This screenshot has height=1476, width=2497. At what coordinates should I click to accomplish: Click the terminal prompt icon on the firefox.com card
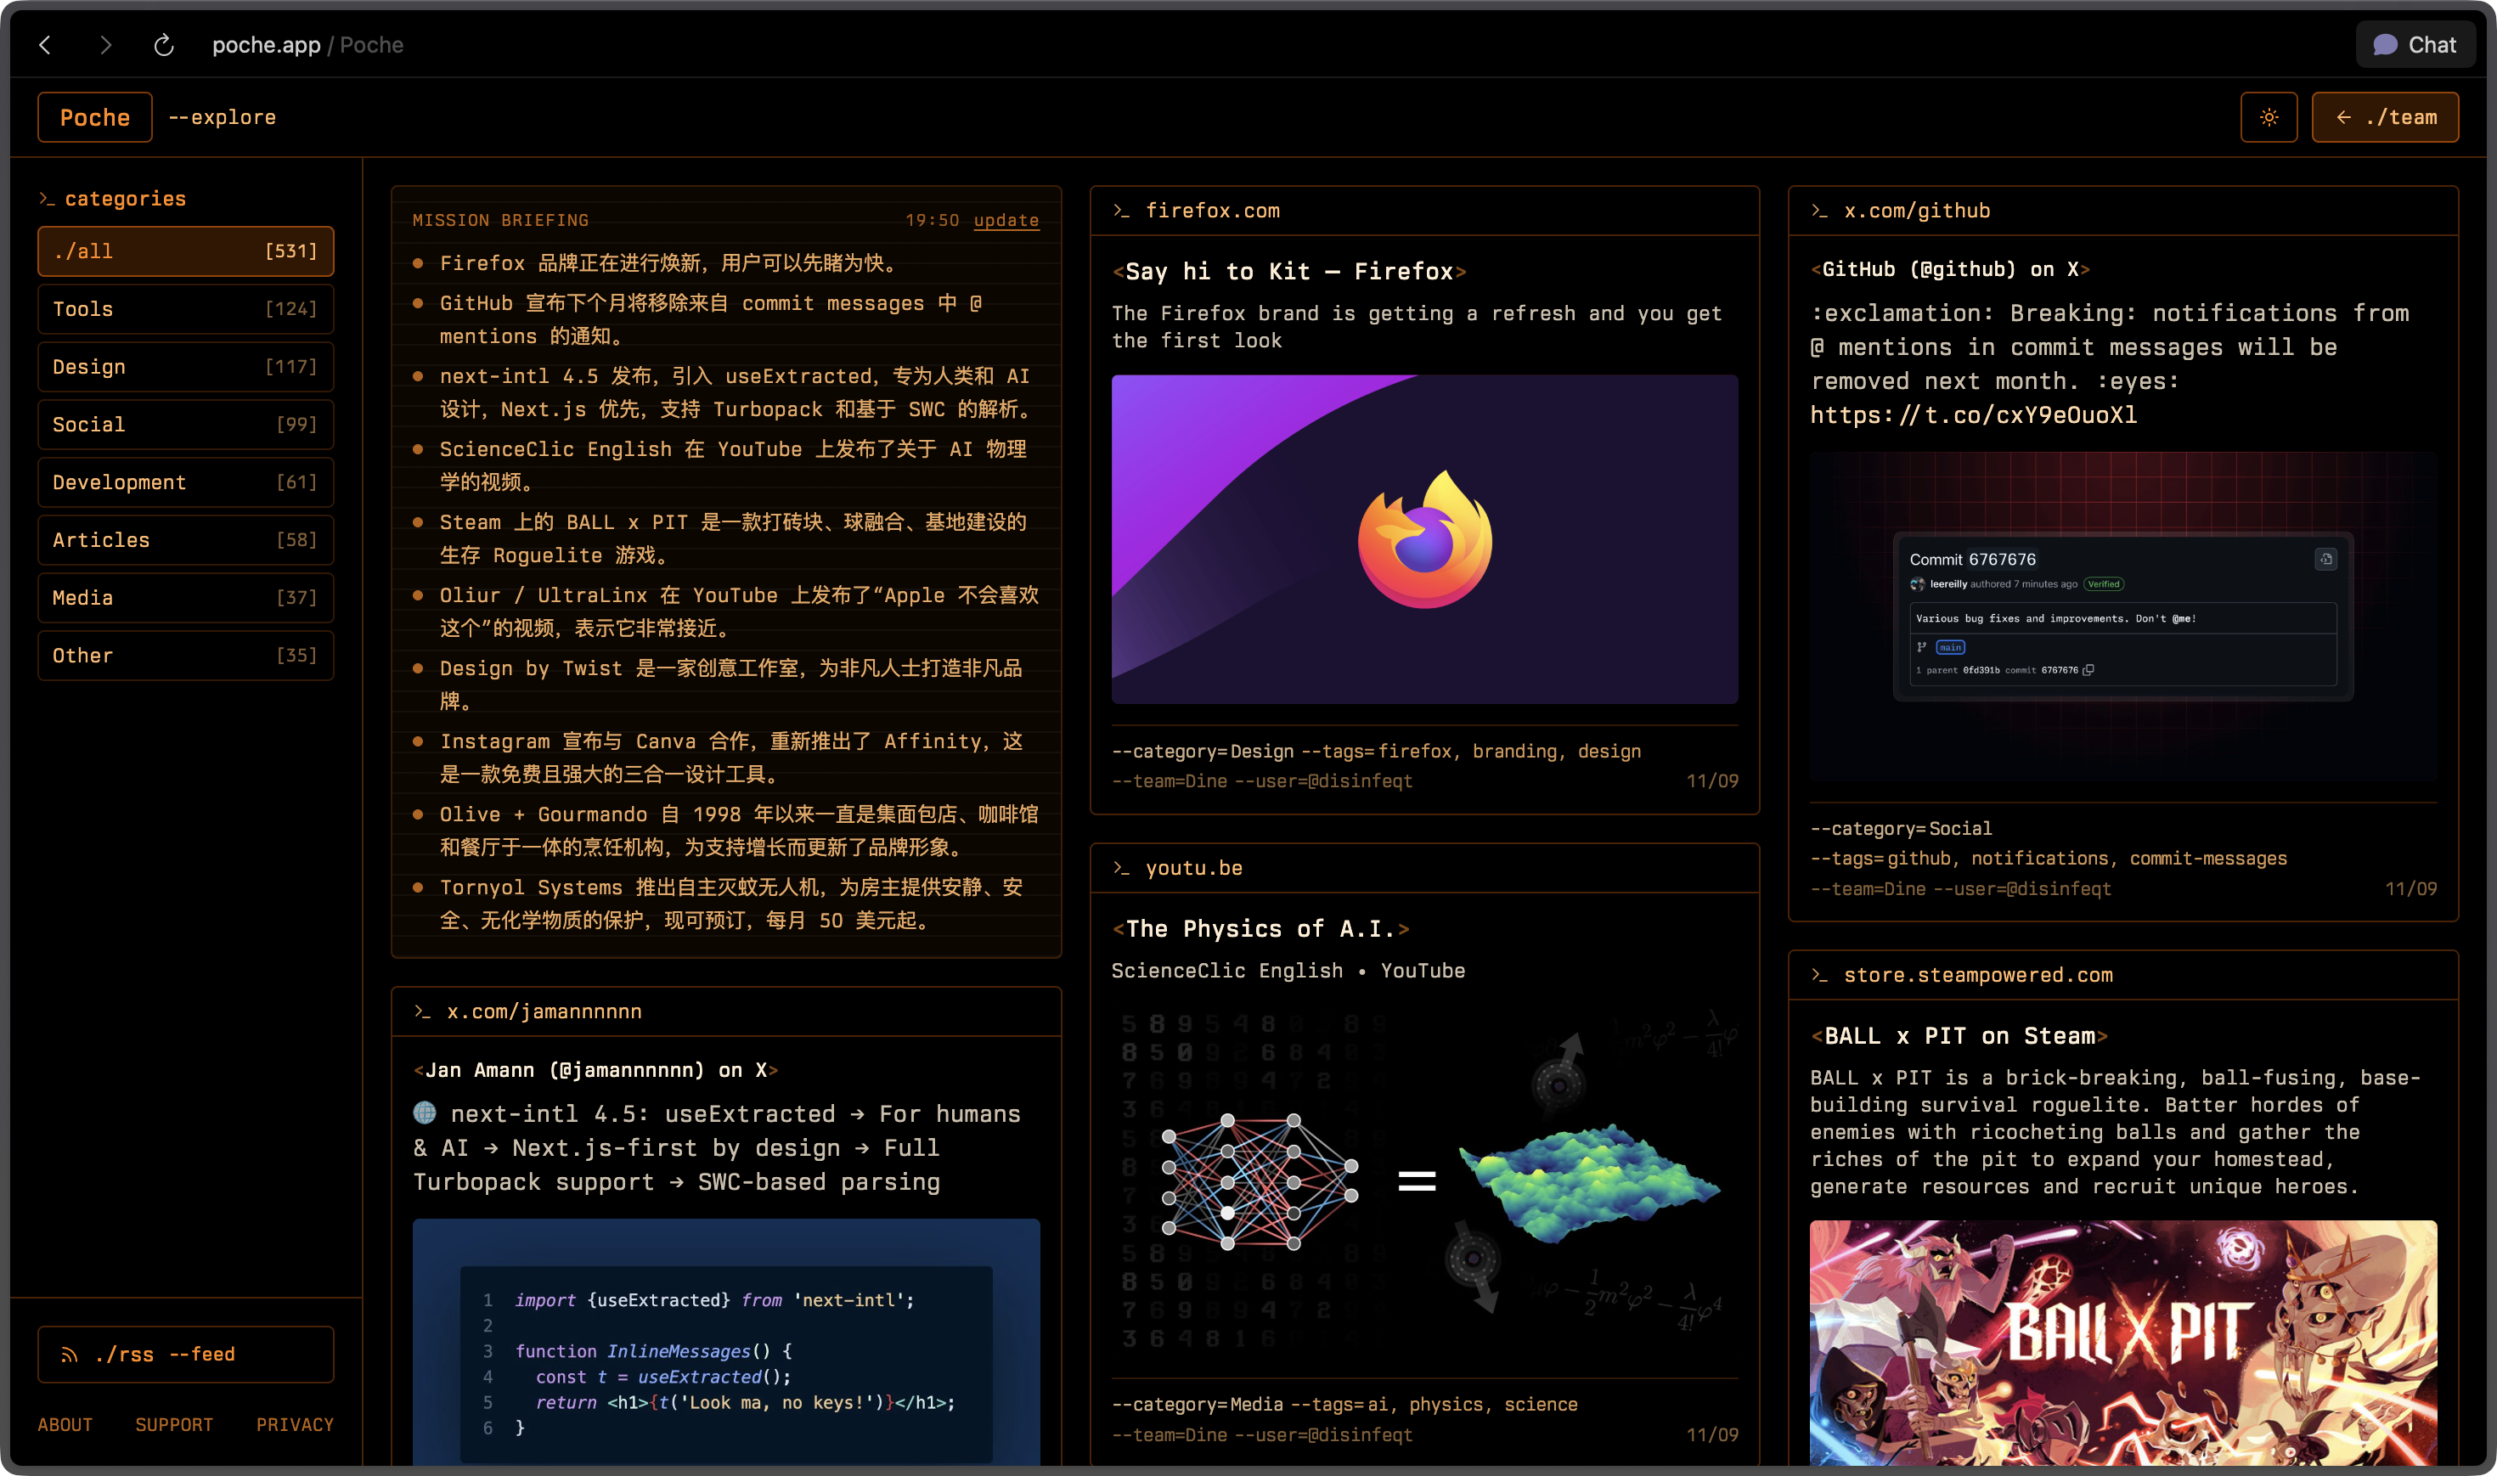click(x=1124, y=210)
